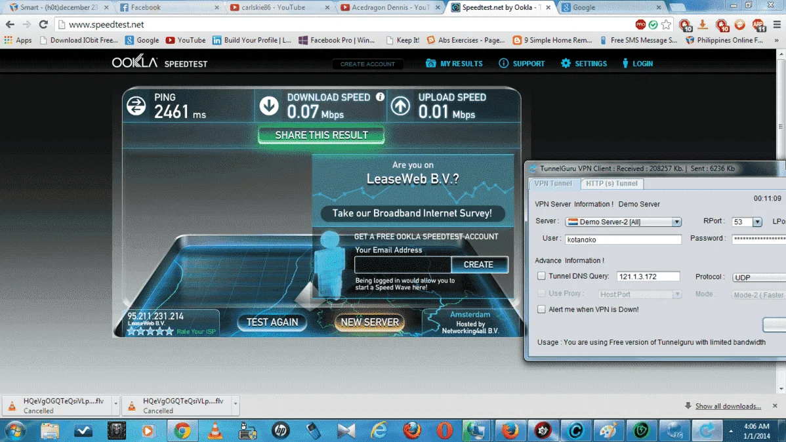Open the orange circular sync extension icon

pyautogui.click(x=740, y=24)
